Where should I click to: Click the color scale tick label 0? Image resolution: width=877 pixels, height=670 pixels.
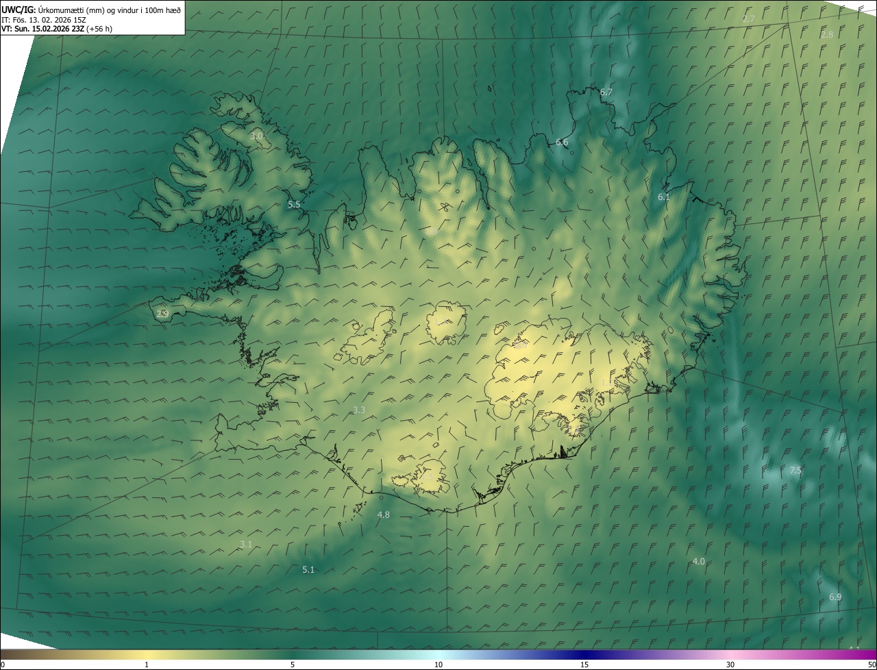[3, 665]
